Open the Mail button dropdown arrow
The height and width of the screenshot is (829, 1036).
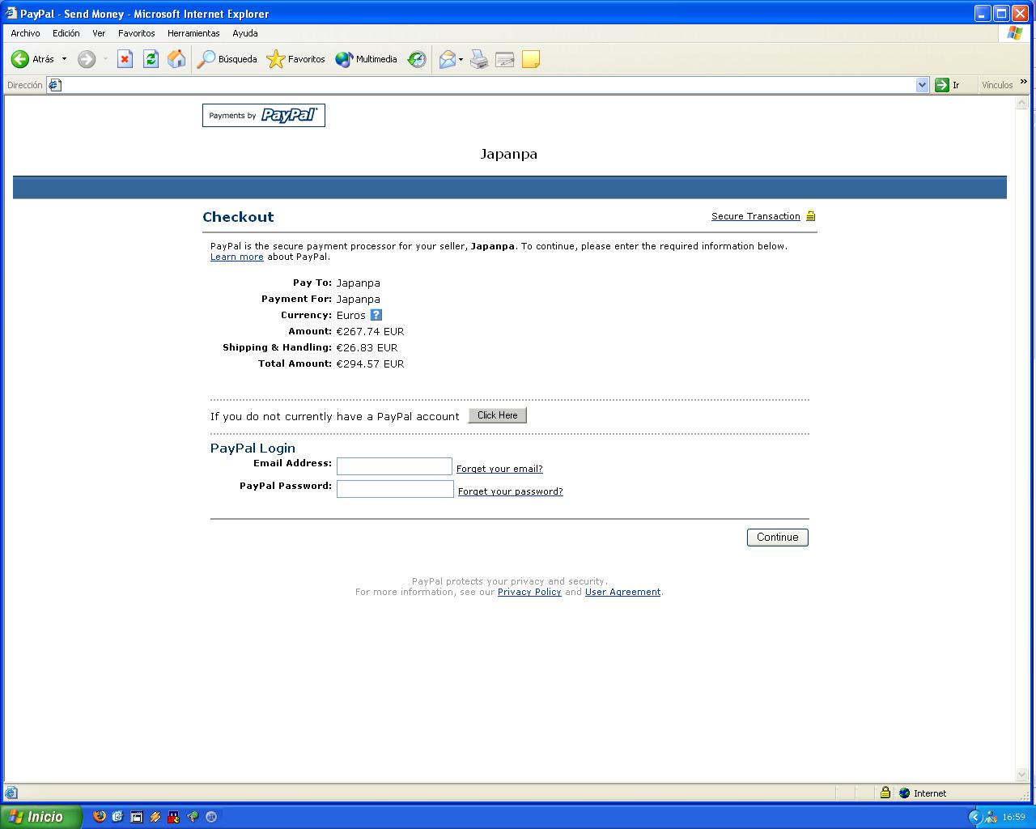[461, 59]
